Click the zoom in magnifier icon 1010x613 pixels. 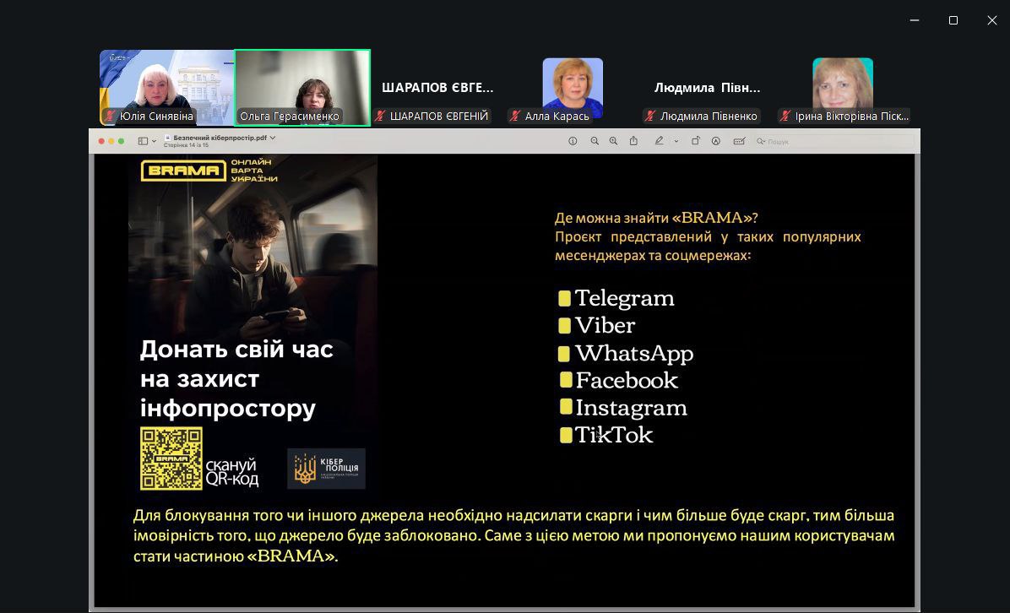pos(613,141)
